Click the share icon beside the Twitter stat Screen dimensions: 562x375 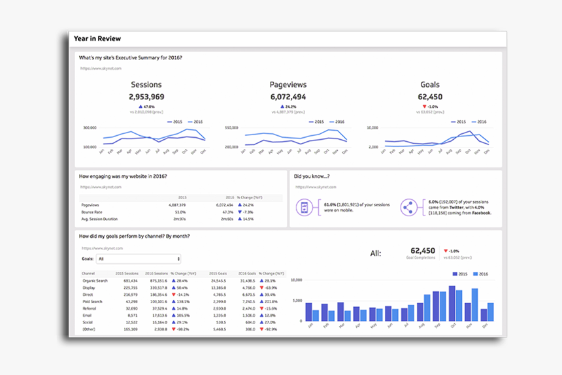[408, 207]
